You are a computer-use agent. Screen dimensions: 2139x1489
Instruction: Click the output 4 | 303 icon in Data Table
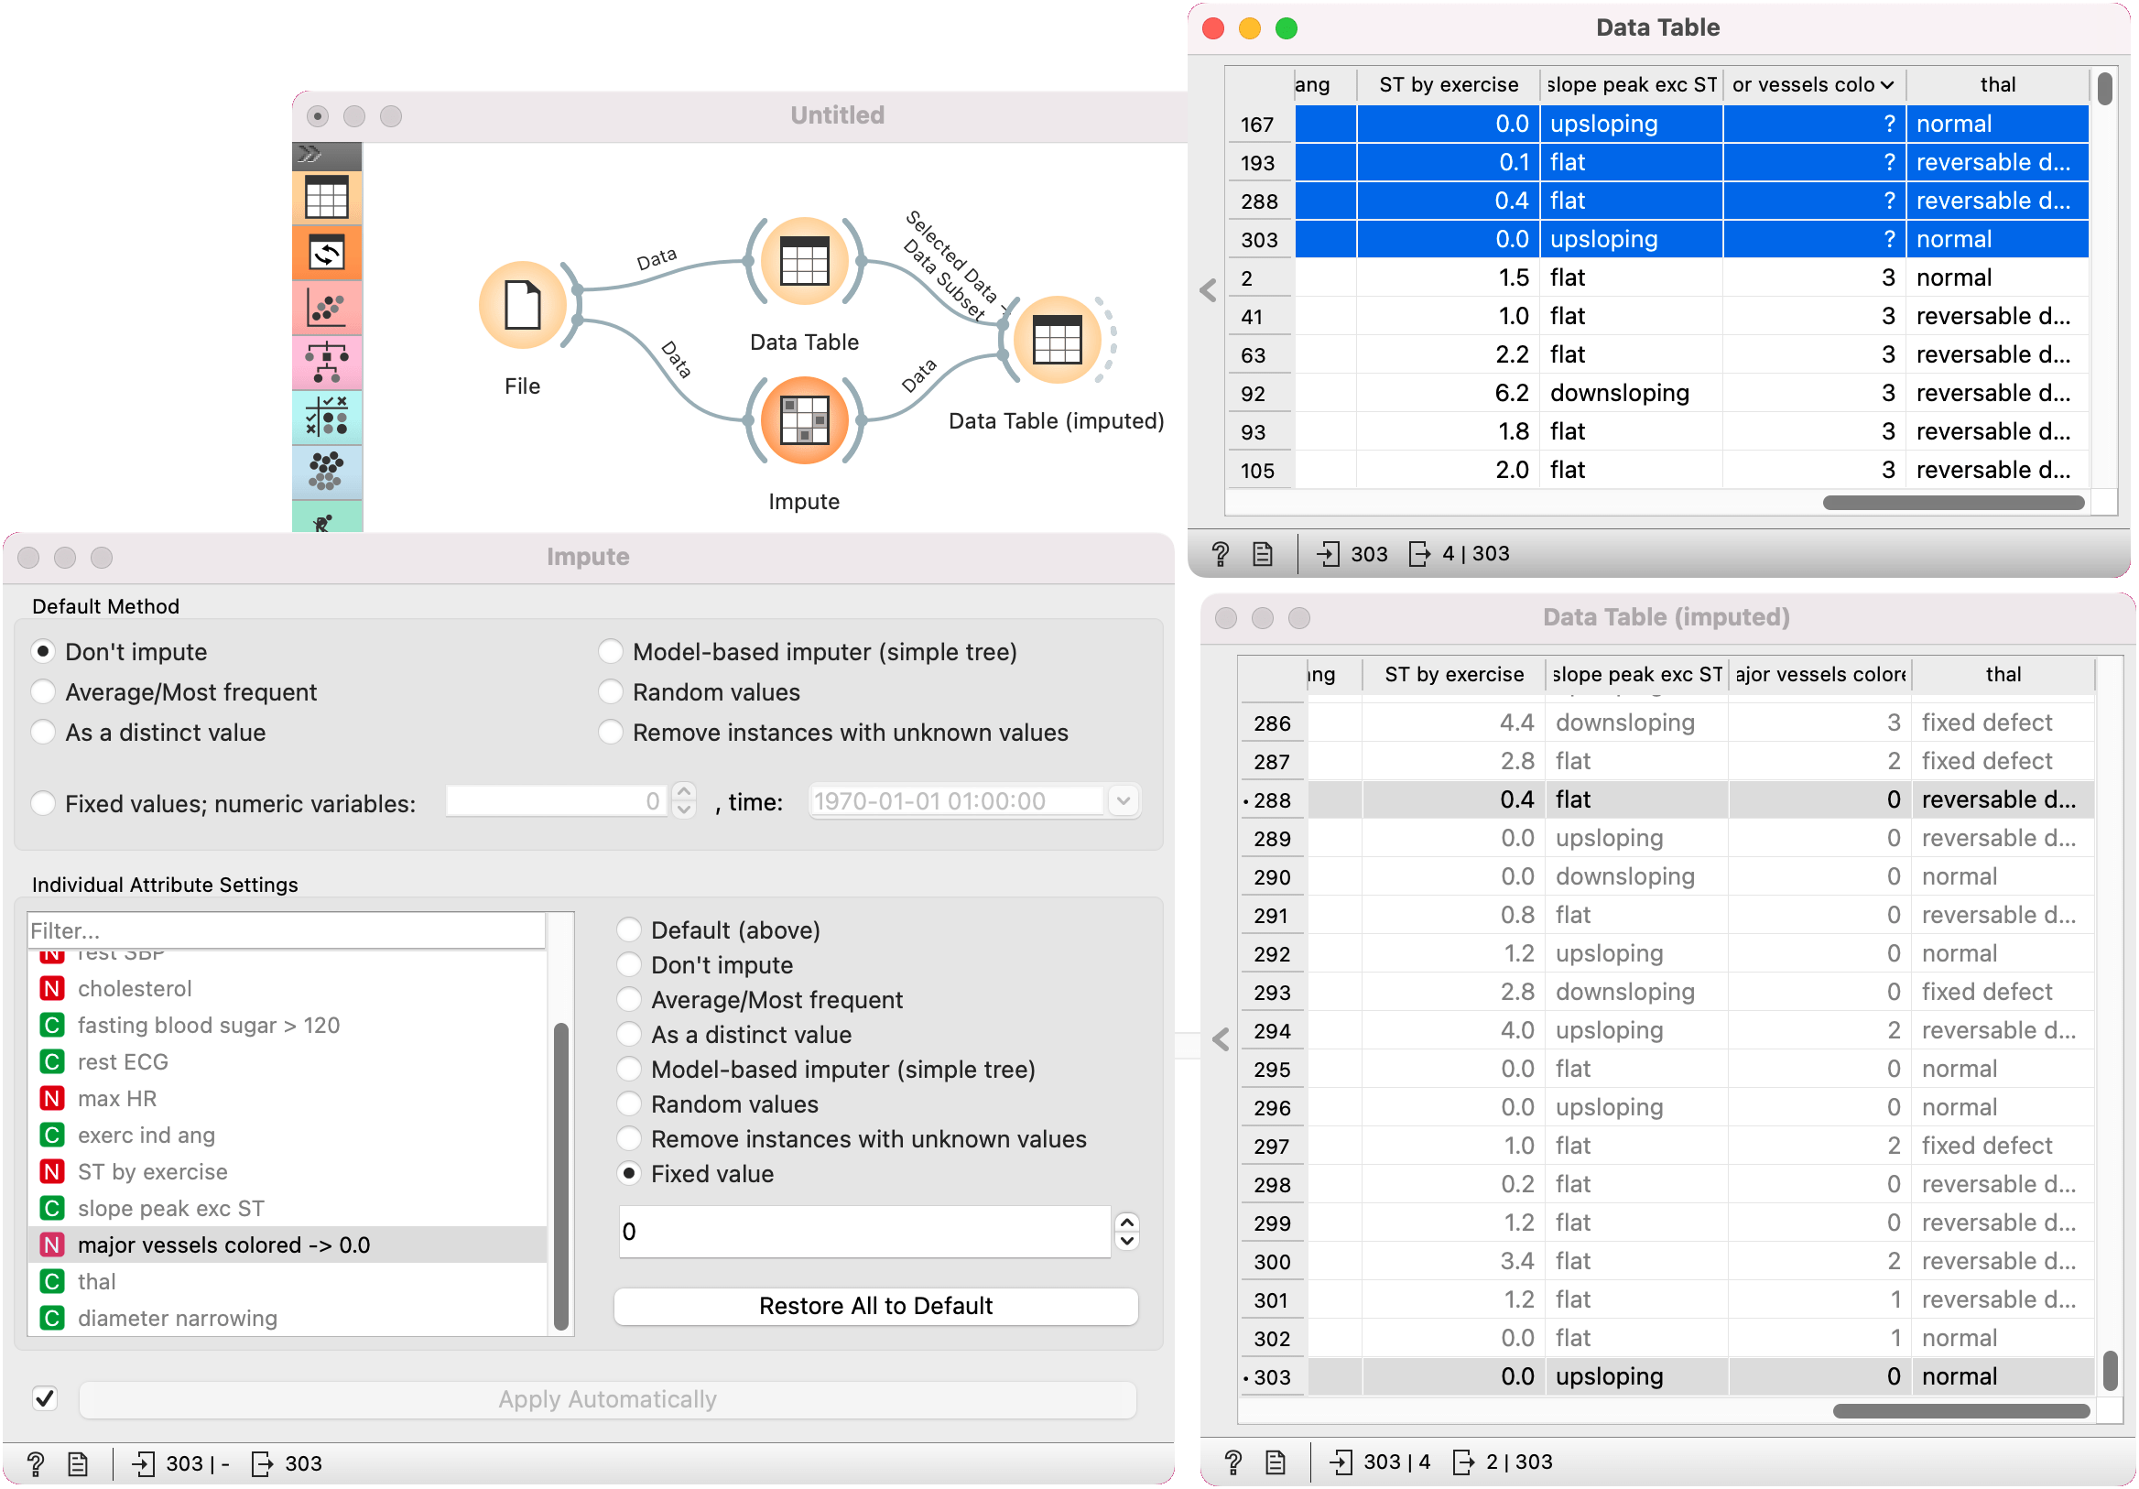click(1420, 554)
